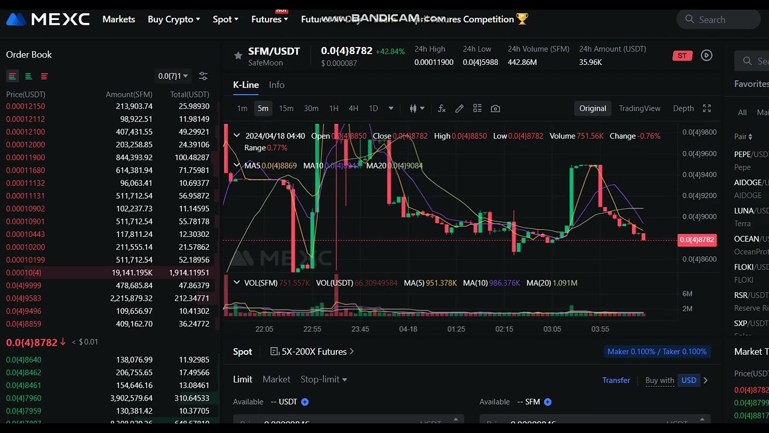The height and width of the screenshot is (433, 769).
Task: Click blue plus to deposit SFM
Action: (547, 402)
